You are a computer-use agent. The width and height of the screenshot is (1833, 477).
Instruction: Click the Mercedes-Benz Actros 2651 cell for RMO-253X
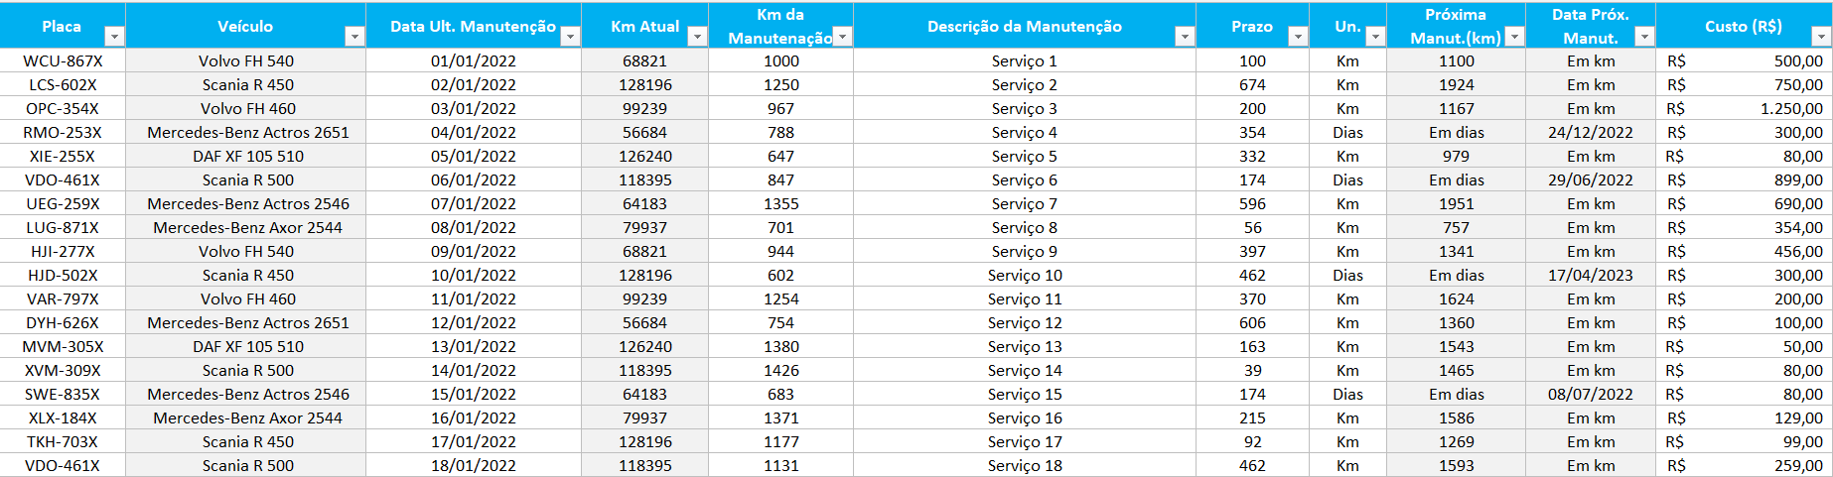247,133
